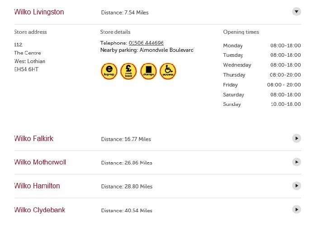Select the Wilko Hamilton store name

pos(37,186)
